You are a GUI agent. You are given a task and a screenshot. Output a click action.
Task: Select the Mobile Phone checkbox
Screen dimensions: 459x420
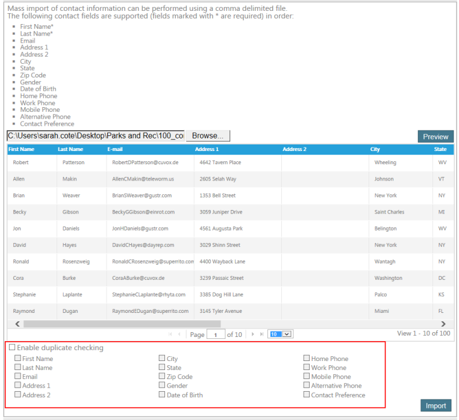(307, 377)
